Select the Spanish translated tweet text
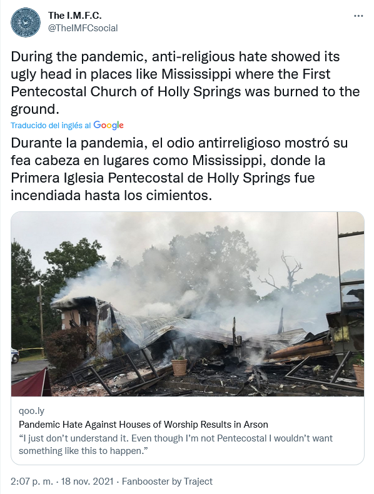Viewport: 374px width, 494px height. 179,169
